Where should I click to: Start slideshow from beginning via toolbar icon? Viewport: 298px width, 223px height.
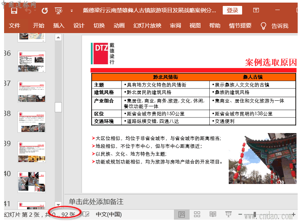coord(58,10)
